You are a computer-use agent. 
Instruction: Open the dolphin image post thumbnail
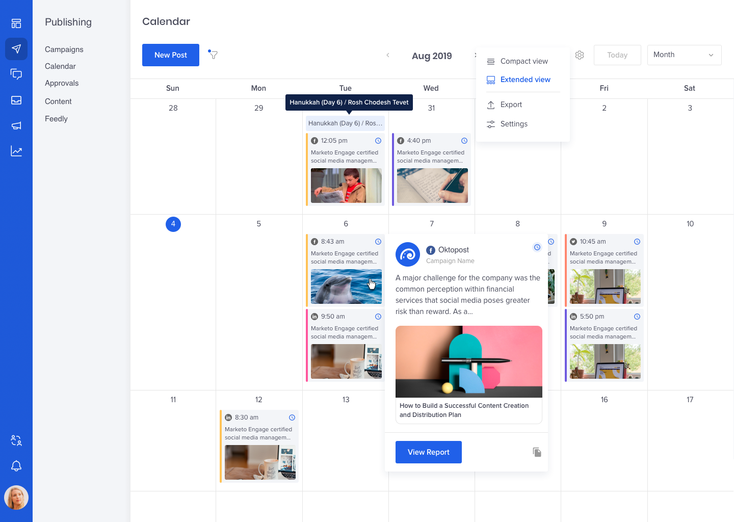346,286
